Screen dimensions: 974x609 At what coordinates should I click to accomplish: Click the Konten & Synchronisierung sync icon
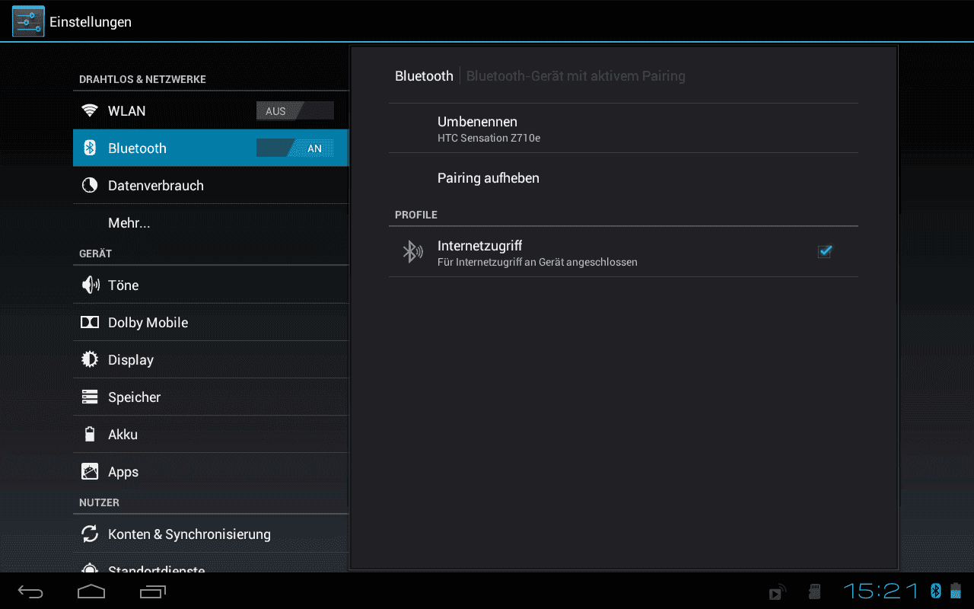90,534
